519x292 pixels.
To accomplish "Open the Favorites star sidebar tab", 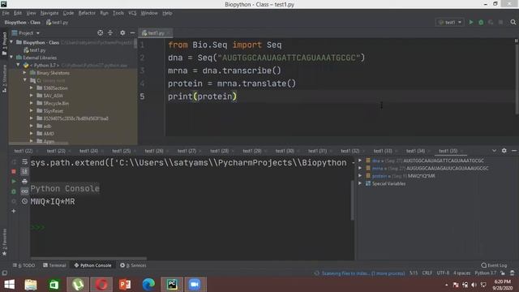I will pyautogui.click(x=4, y=243).
